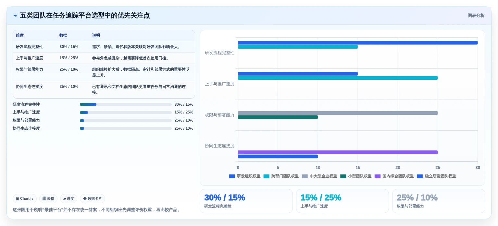Click the blue 上手与推广速度 chart bar reaching 15
Image resolution: width=498 pixels, height=226 pixels.
tap(298, 74)
